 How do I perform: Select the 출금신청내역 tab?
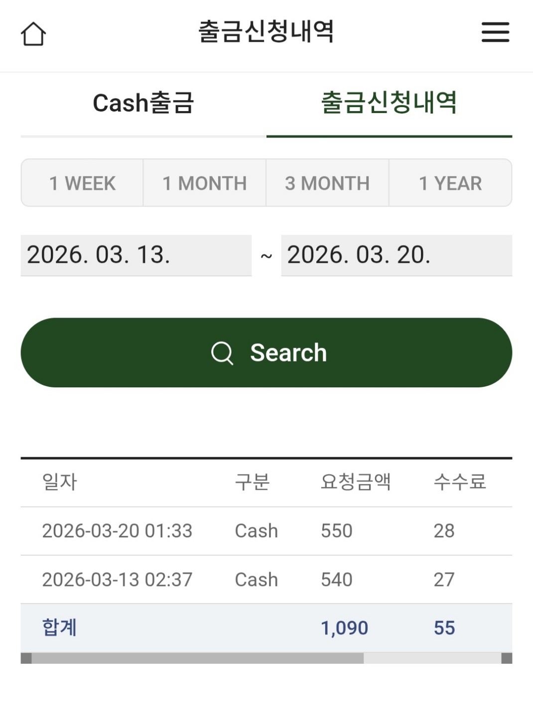click(x=389, y=103)
